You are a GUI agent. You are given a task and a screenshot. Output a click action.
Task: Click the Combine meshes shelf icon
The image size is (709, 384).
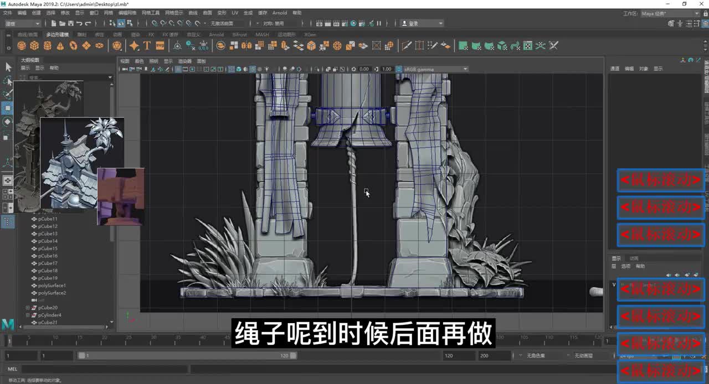tap(220, 46)
